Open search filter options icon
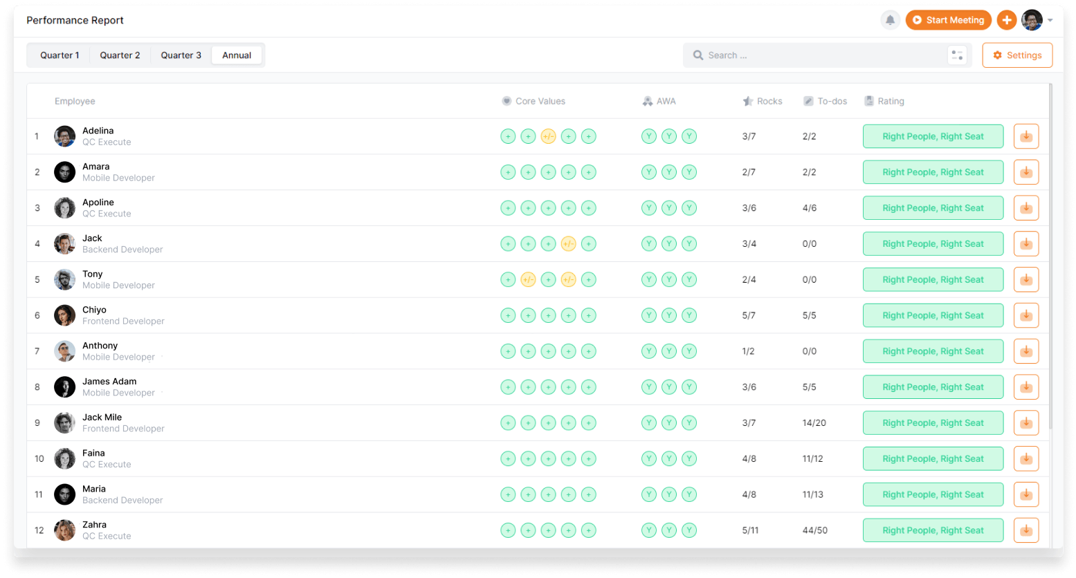The height and width of the screenshot is (578, 1076). (x=957, y=55)
